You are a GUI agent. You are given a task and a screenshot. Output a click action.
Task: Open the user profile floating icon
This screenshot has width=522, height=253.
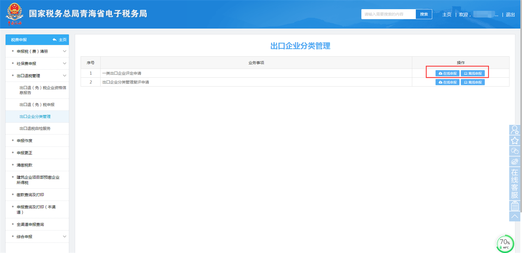click(515, 130)
